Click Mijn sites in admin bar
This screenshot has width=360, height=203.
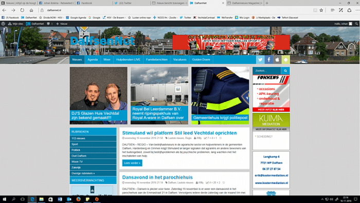point(15,24)
